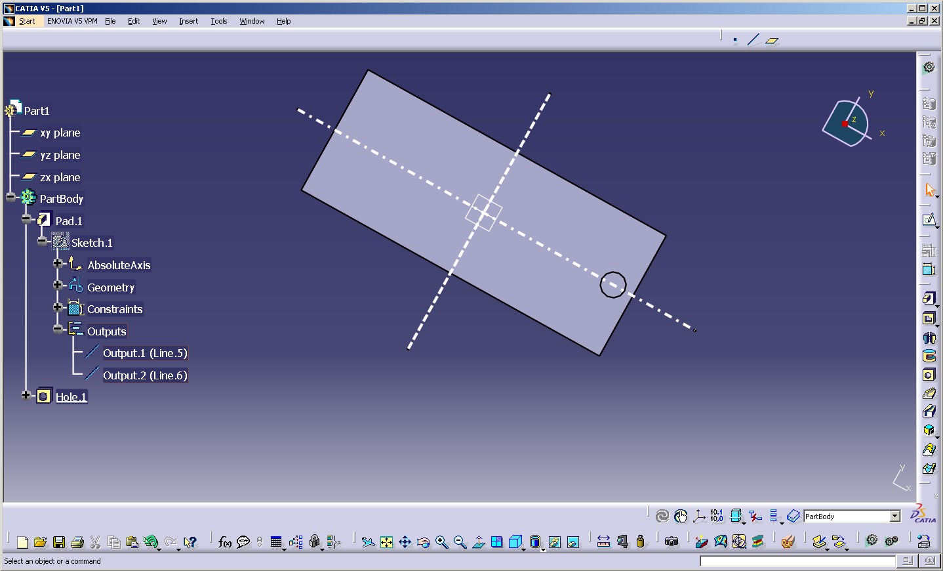This screenshot has width=943, height=571.
Task: Undo the last action with the green arrow
Action: point(151,542)
